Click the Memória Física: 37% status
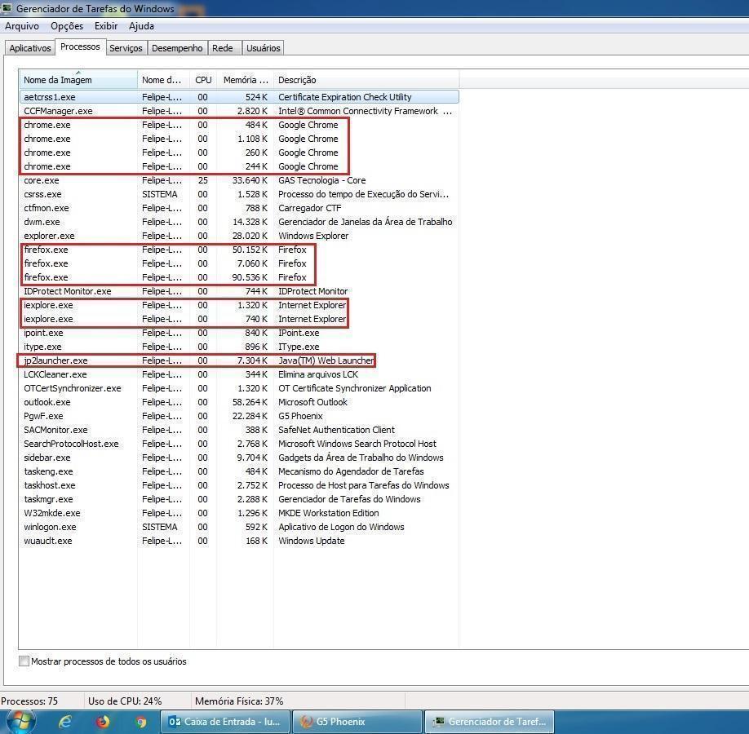The width and height of the screenshot is (749, 734). pyautogui.click(x=239, y=701)
